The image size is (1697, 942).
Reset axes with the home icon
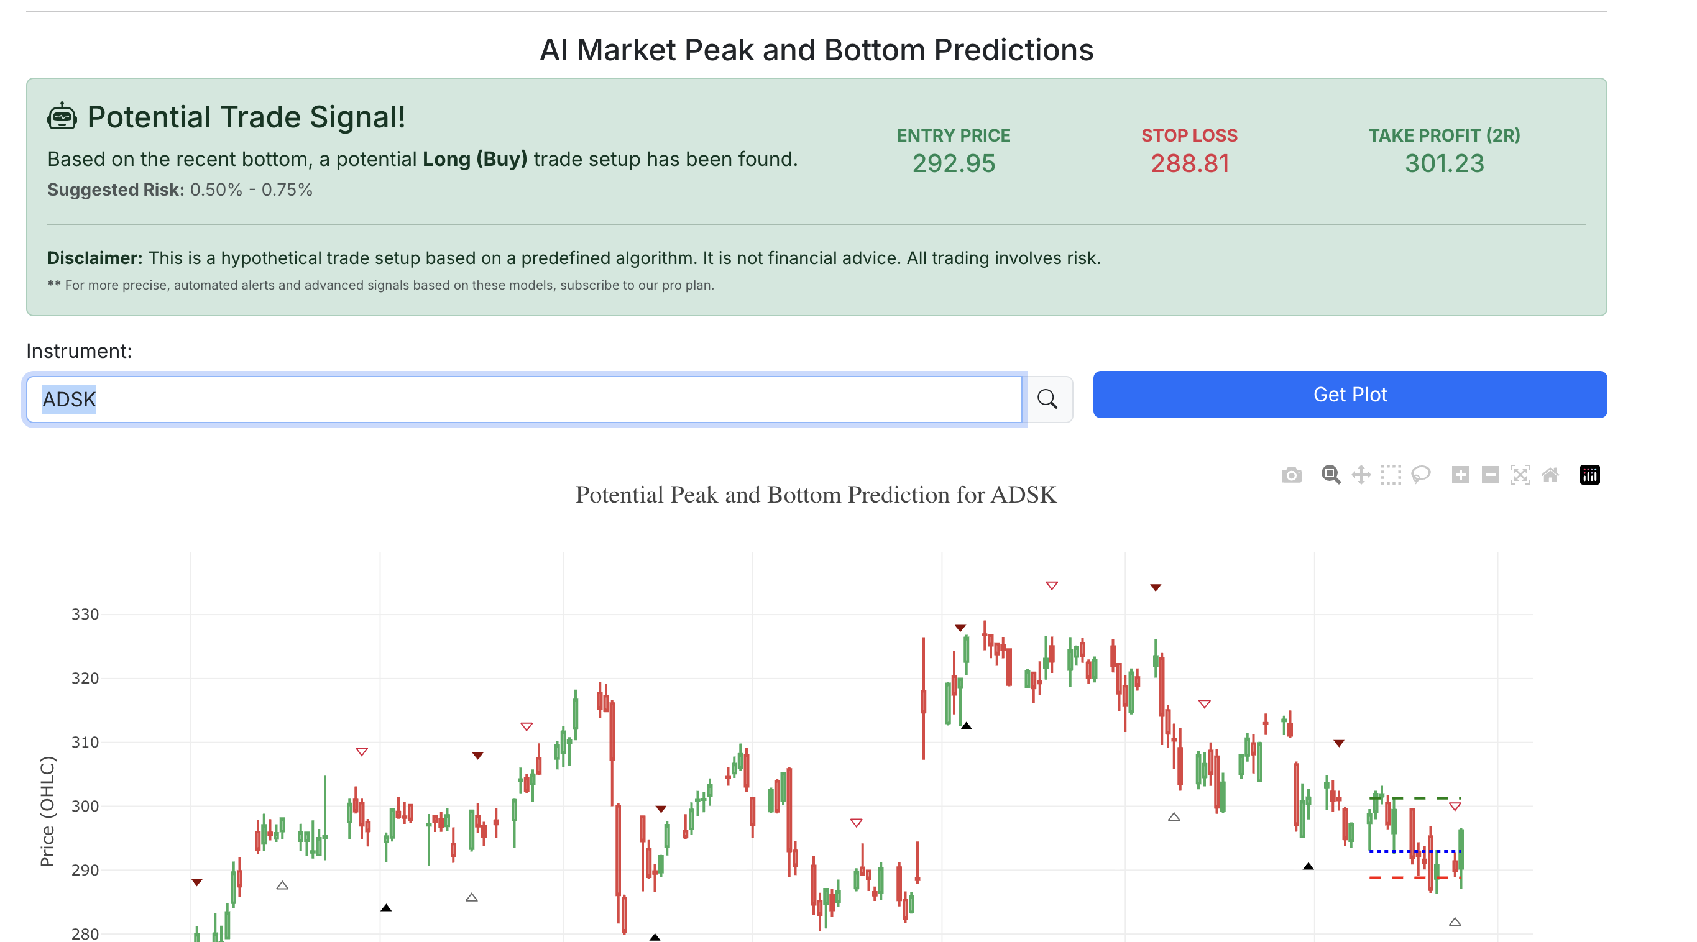click(x=1550, y=475)
